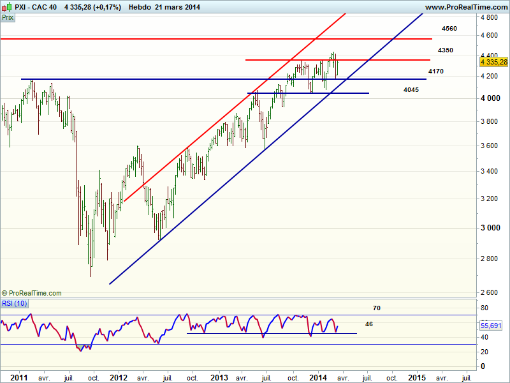Open the RSI (10) indicator label
The height and width of the screenshot is (383, 510).
point(14,303)
